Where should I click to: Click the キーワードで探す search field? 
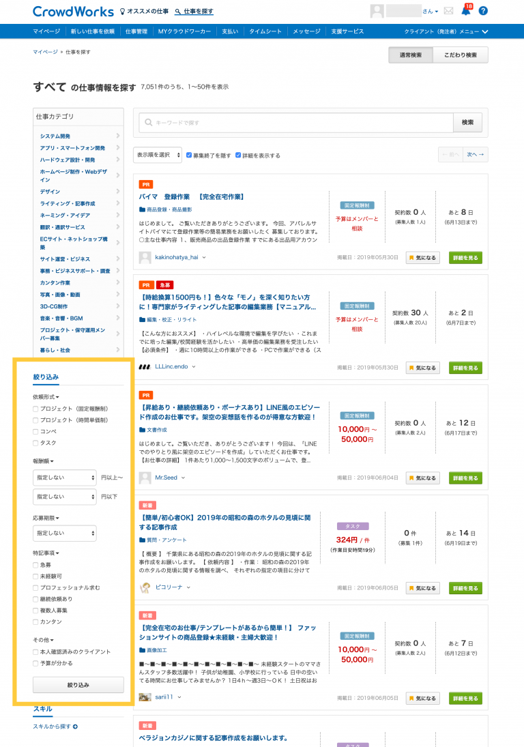300,123
